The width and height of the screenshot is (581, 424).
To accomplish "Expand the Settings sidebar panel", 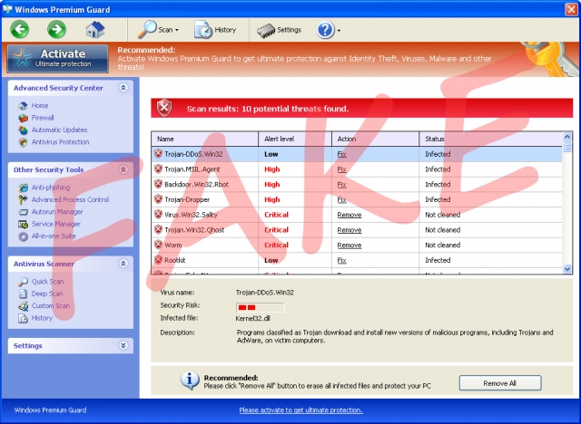I will click(123, 345).
